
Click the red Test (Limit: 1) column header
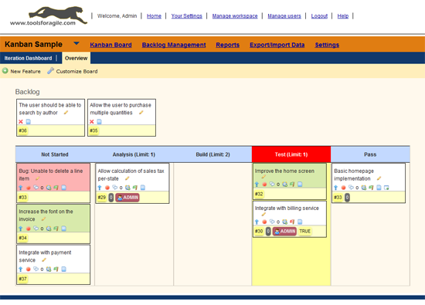[291, 154]
